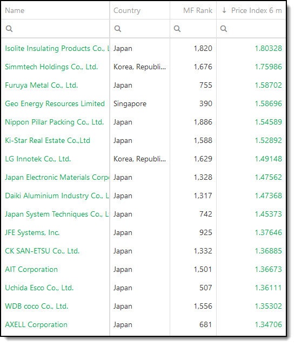Select price index value 1.75986

pos(269,67)
